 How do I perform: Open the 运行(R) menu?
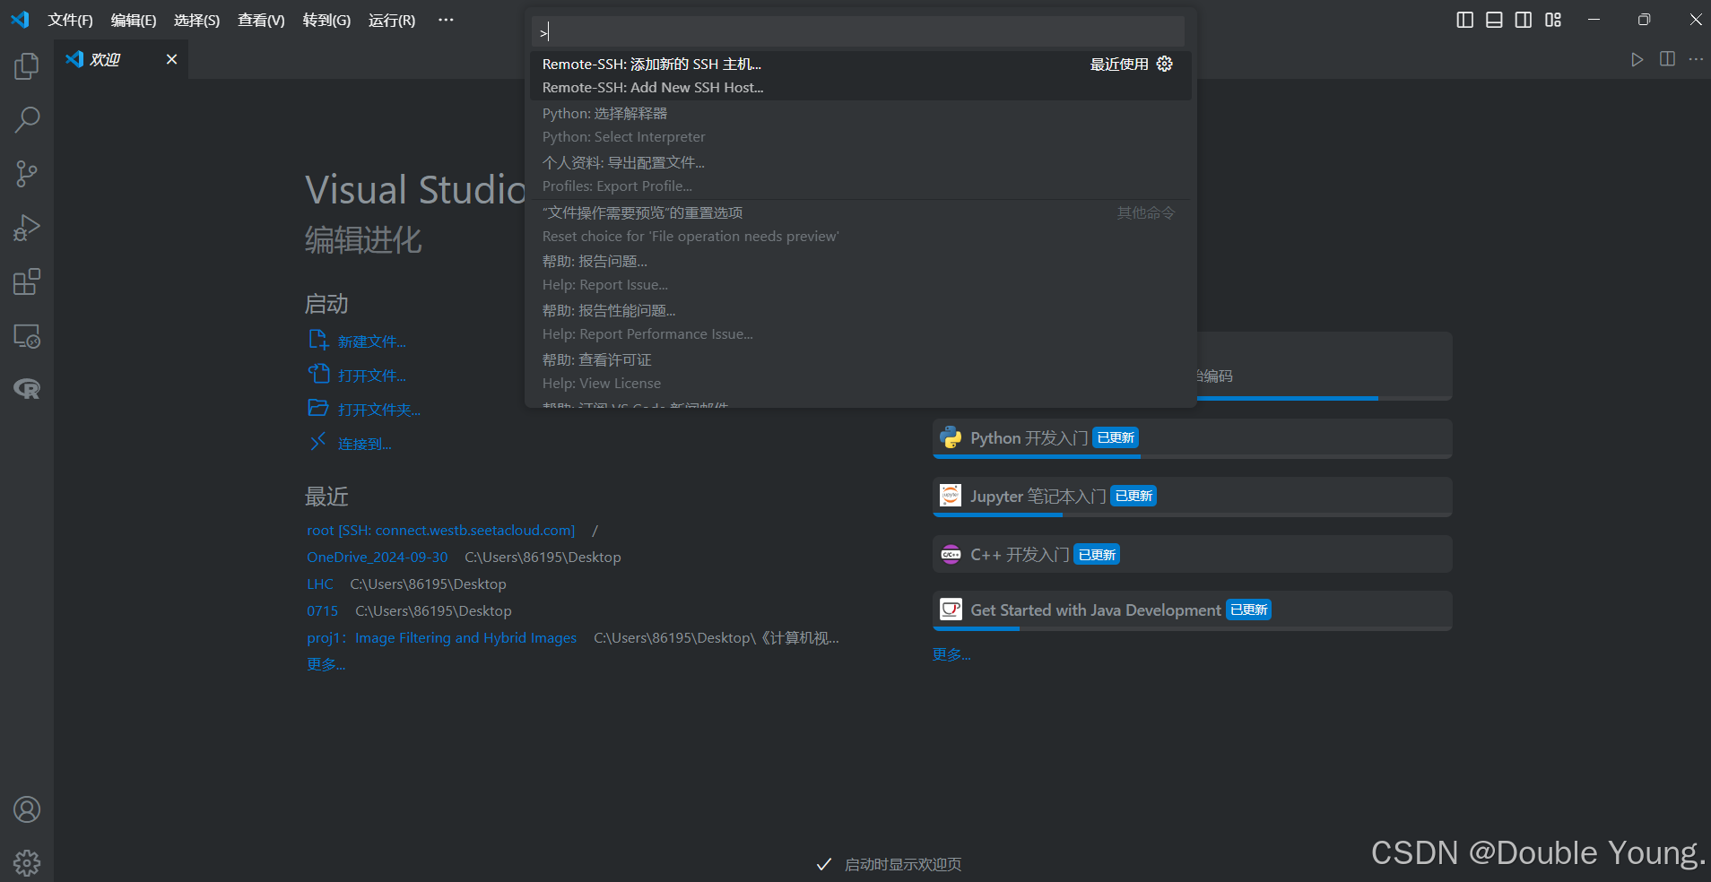coord(392,20)
